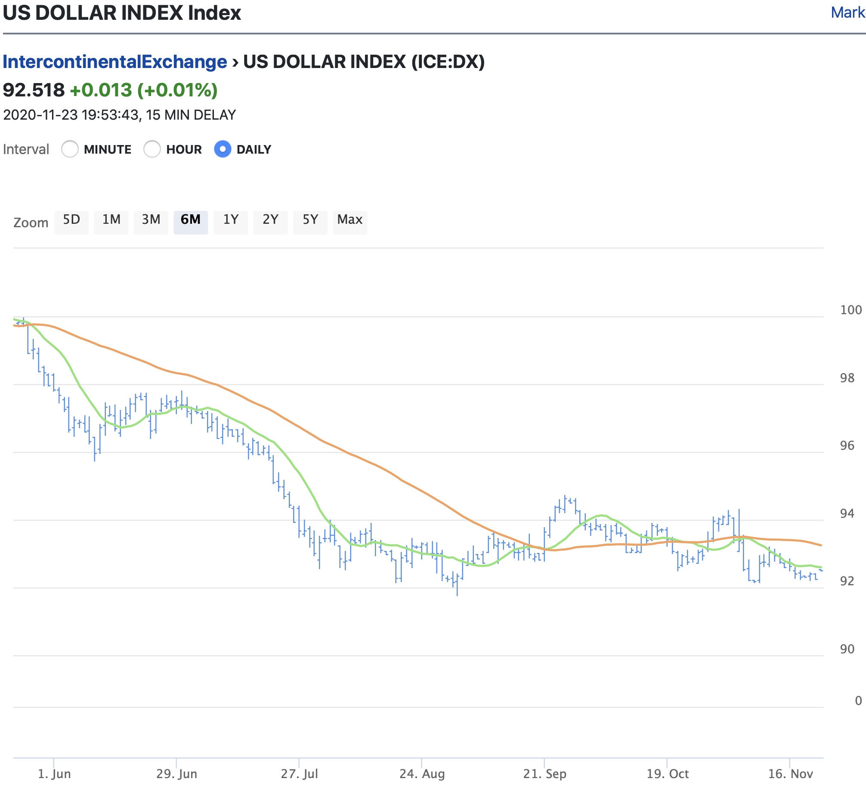Image resolution: width=866 pixels, height=785 pixels.
Task: Set chart zoom to 1M
Action: click(x=111, y=220)
